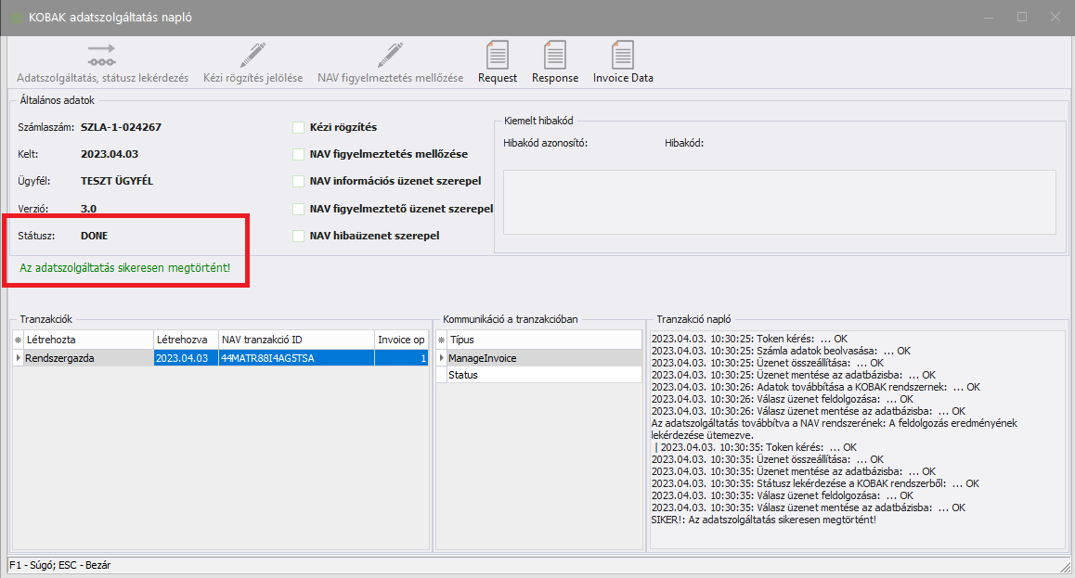The height and width of the screenshot is (578, 1075).
Task: Expand the Rendszergazda transaction row arrow
Action: tap(18, 357)
